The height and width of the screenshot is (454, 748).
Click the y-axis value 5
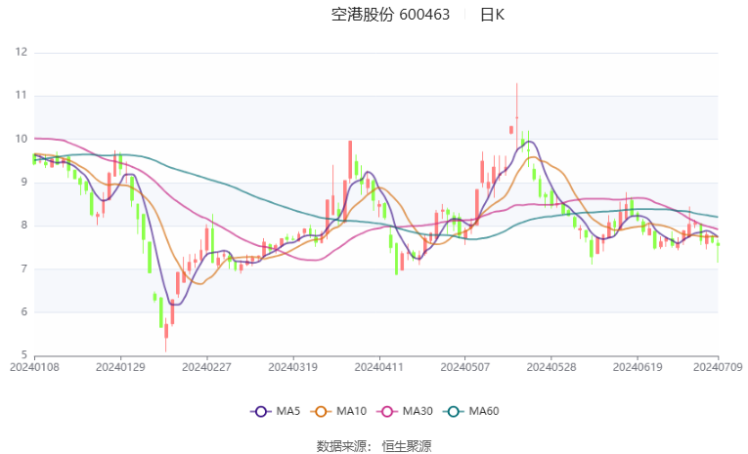(x=23, y=355)
